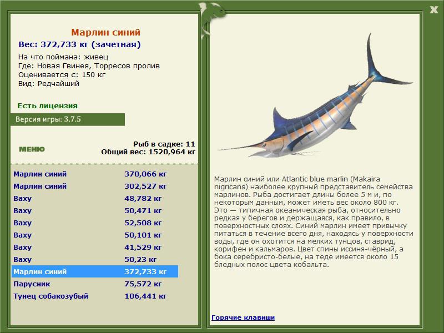The image size is (444, 333).
Task: Click the Есть лицензия label
Action: [47, 105]
